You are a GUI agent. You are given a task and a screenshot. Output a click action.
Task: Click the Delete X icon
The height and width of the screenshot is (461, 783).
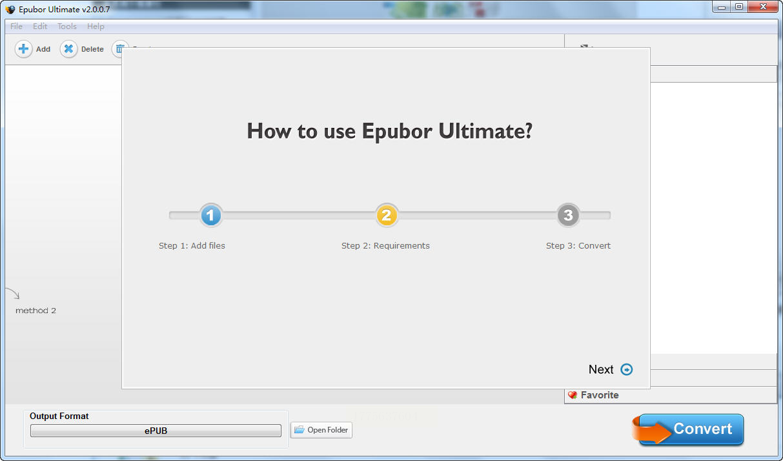pos(69,49)
